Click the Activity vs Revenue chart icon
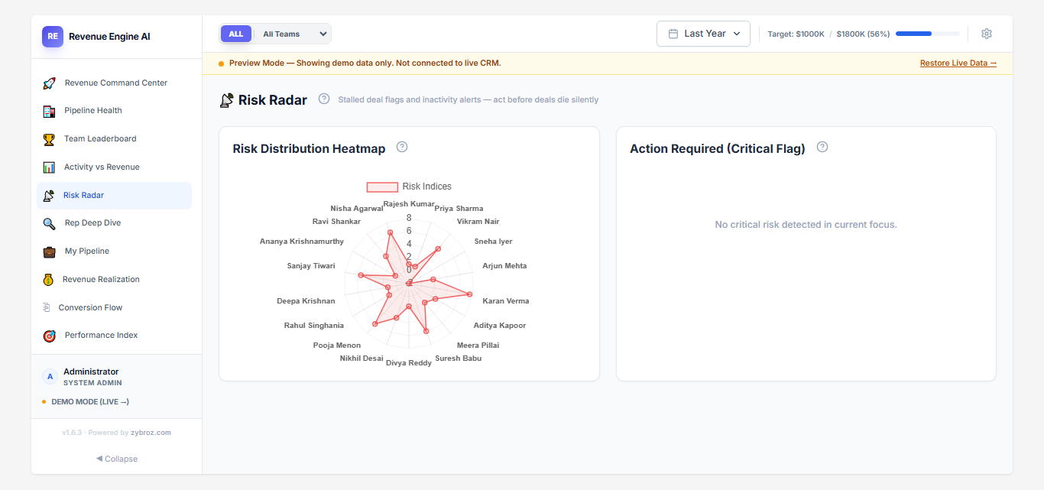The image size is (1044, 490). 49,167
